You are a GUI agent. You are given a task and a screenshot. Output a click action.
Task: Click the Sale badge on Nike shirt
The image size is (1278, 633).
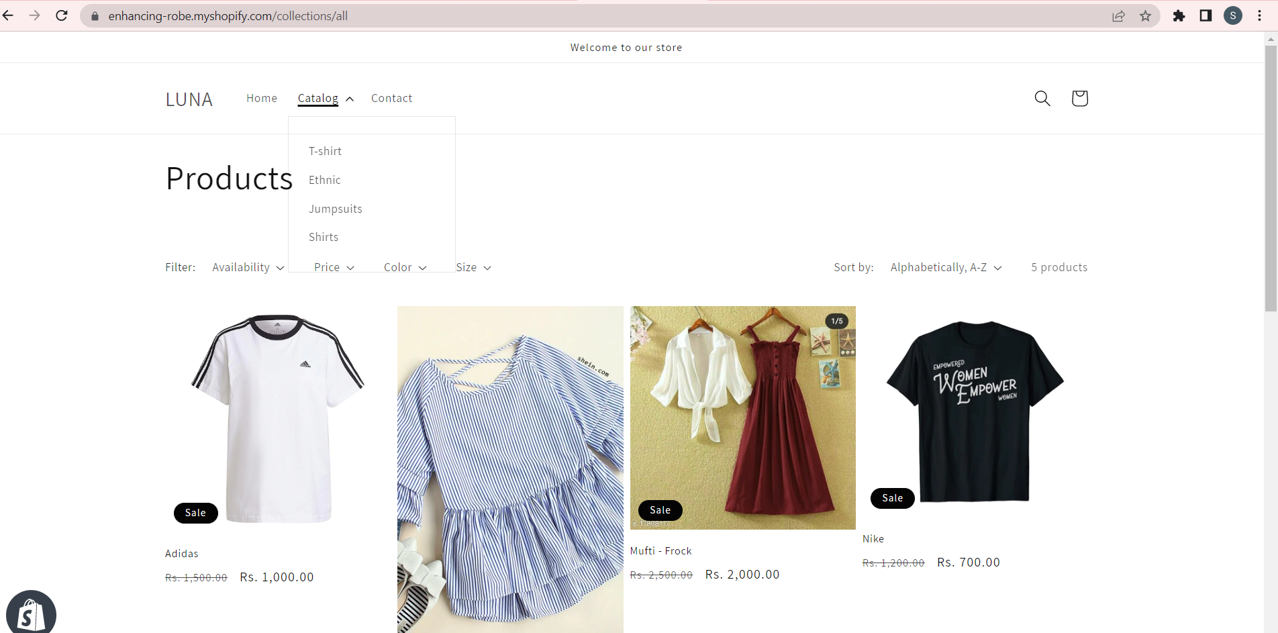coord(893,498)
